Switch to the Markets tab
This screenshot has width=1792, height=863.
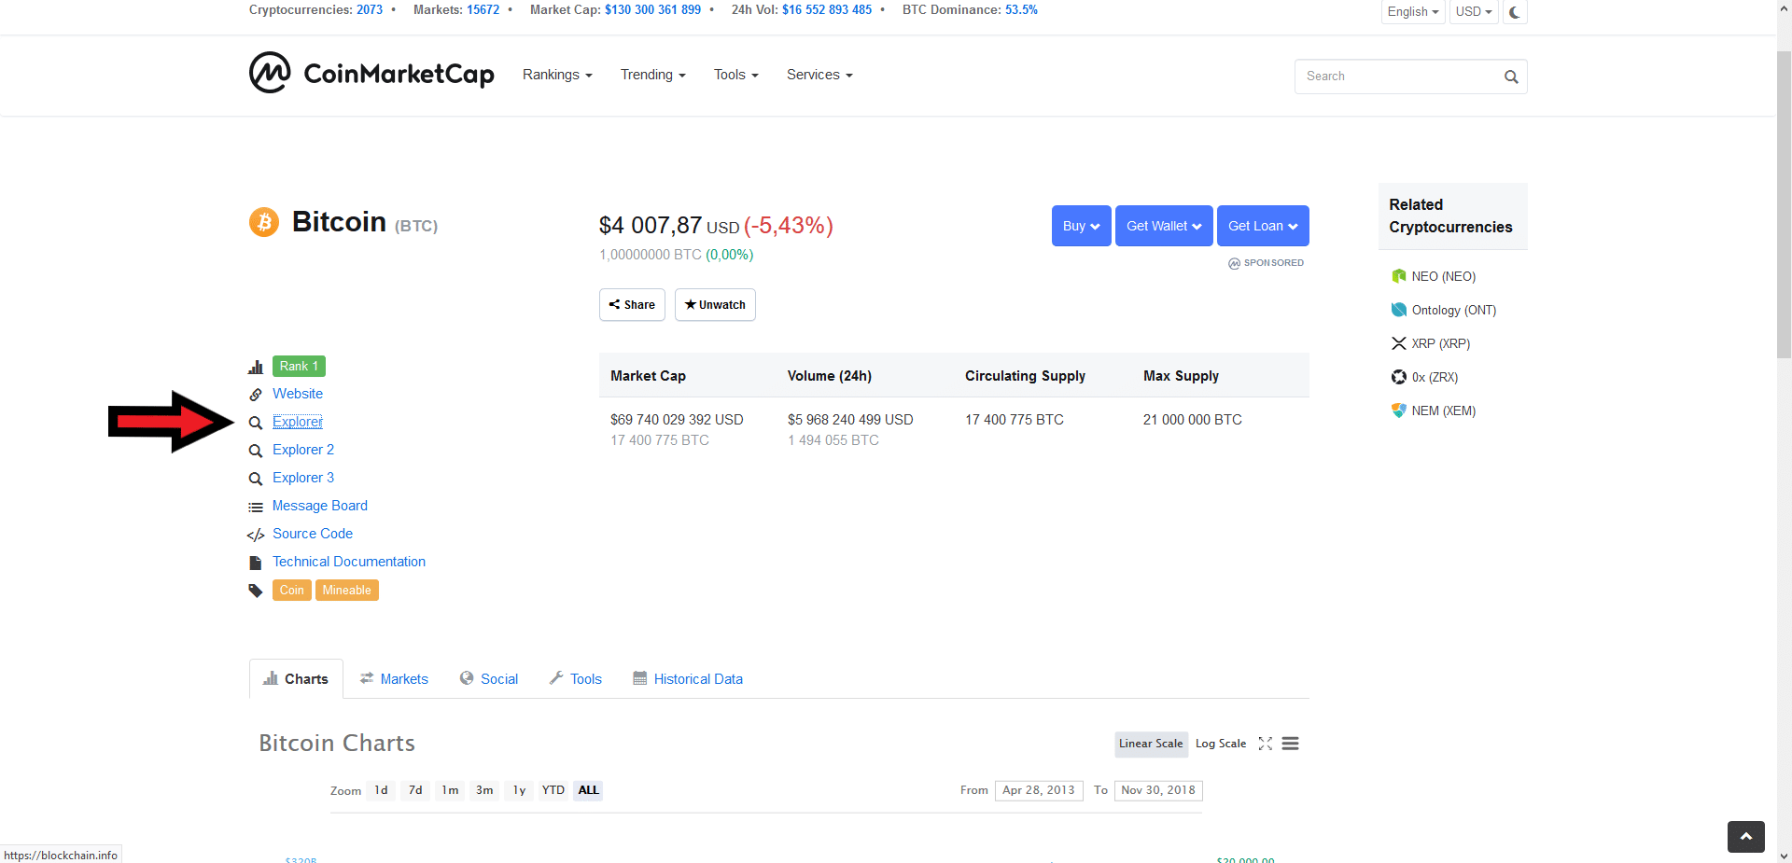(394, 679)
